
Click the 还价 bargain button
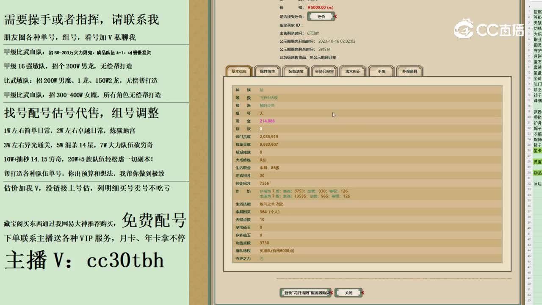pos(321,17)
